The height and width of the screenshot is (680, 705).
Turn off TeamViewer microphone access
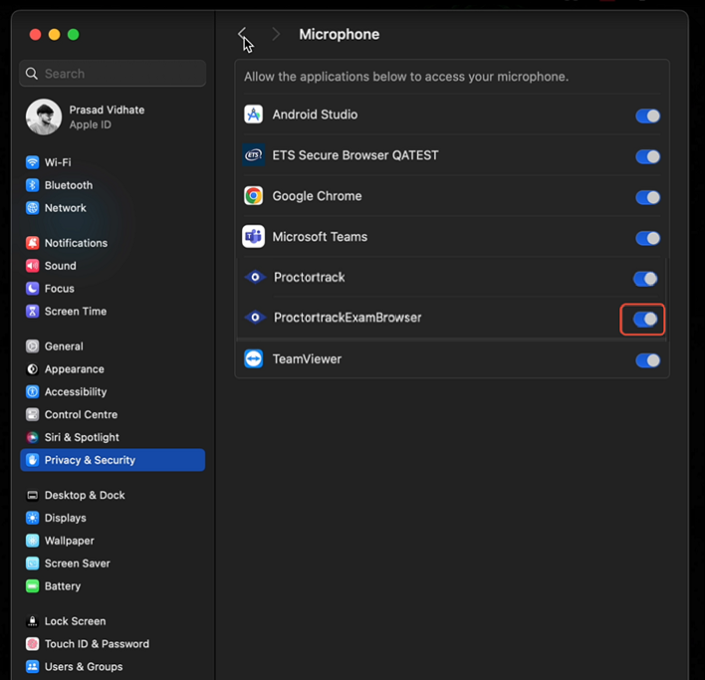(x=648, y=360)
